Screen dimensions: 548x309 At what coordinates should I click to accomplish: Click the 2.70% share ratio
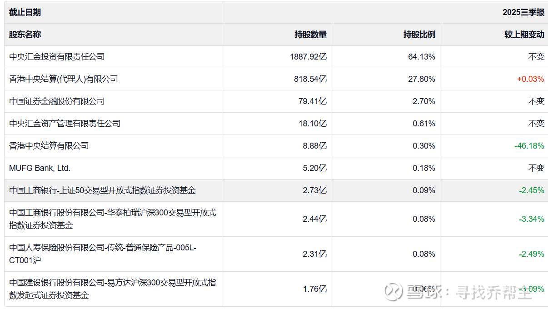[x=424, y=101]
